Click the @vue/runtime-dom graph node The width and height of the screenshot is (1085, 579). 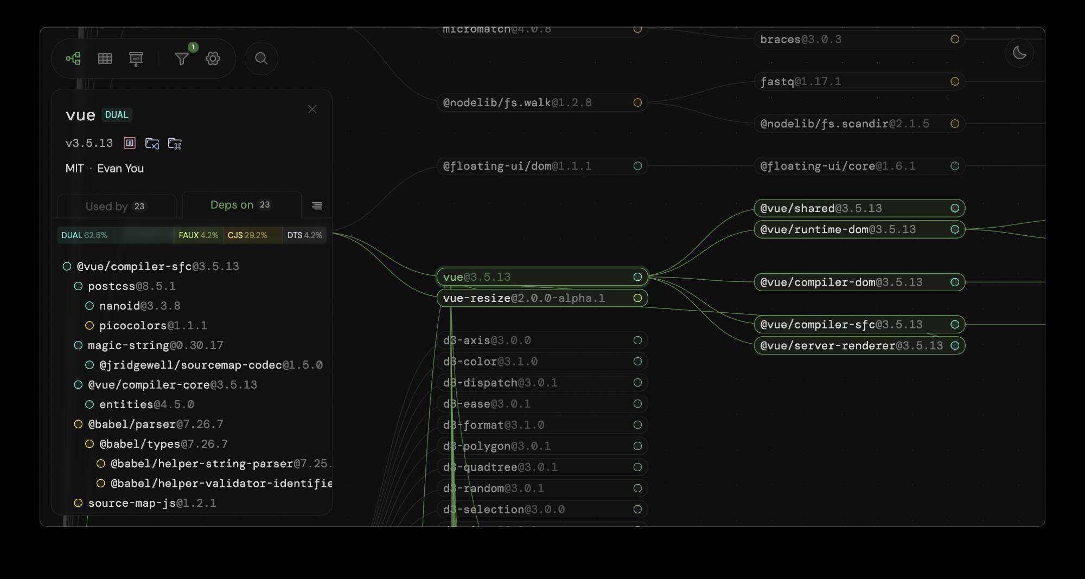click(859, 229)
